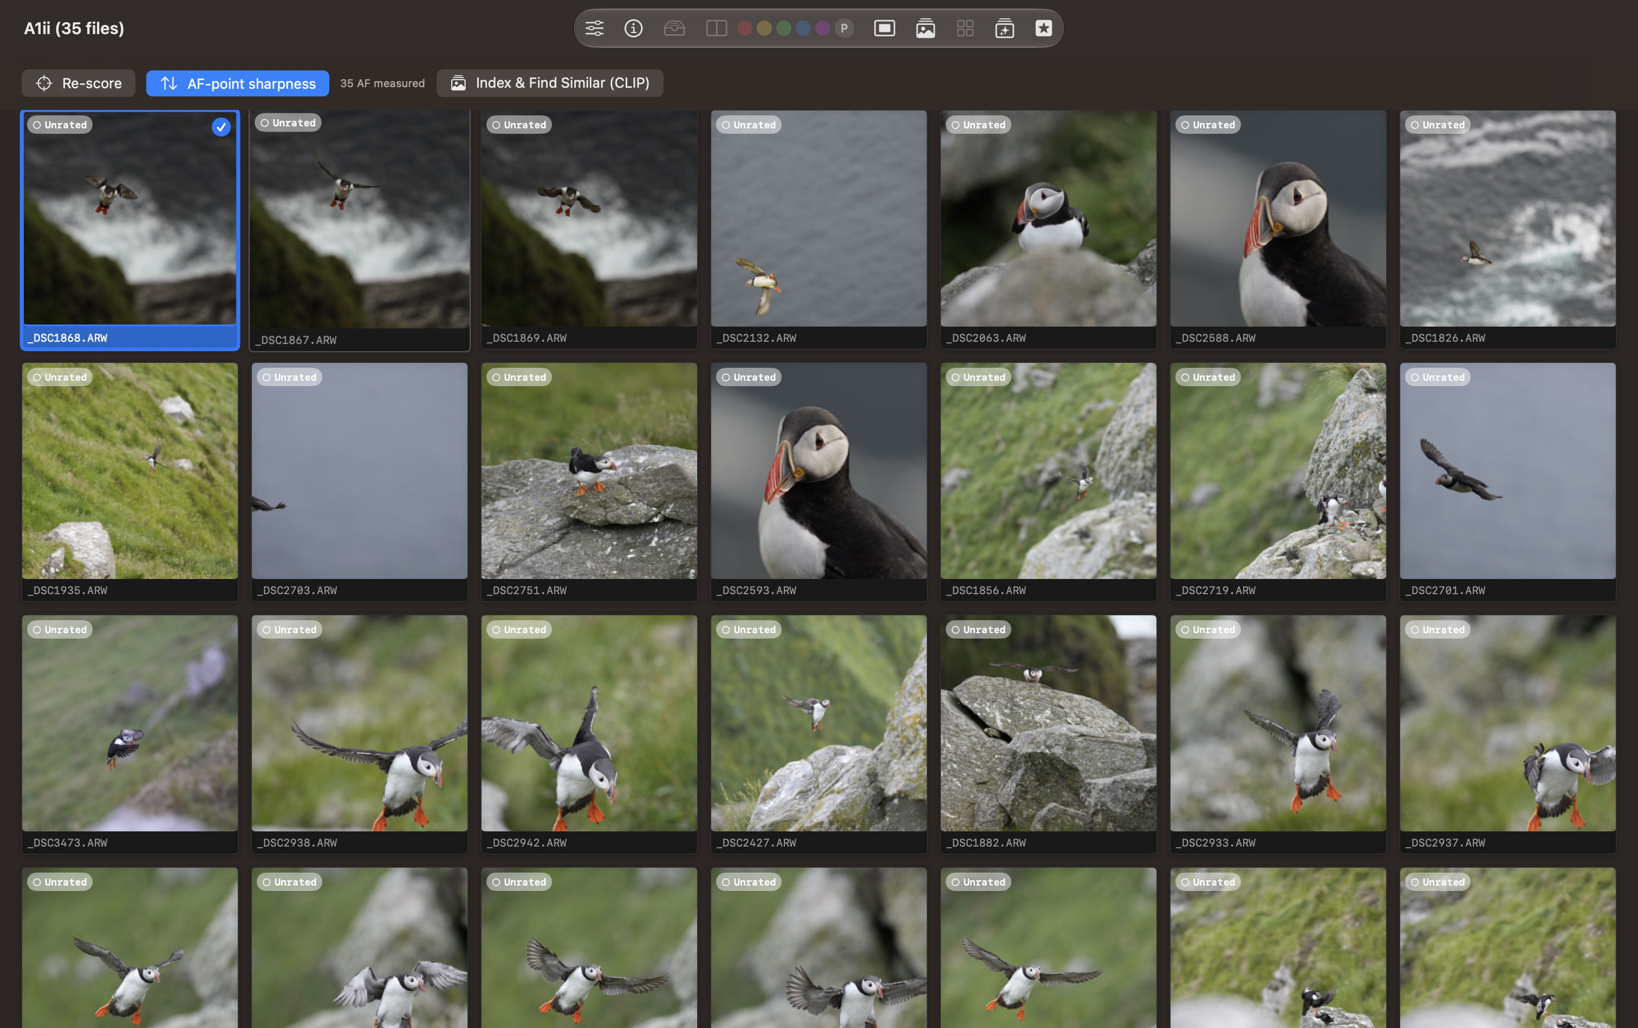Click the stacked photos icon
This screenshot has width=1638, height=1028.
pos(925,29)
